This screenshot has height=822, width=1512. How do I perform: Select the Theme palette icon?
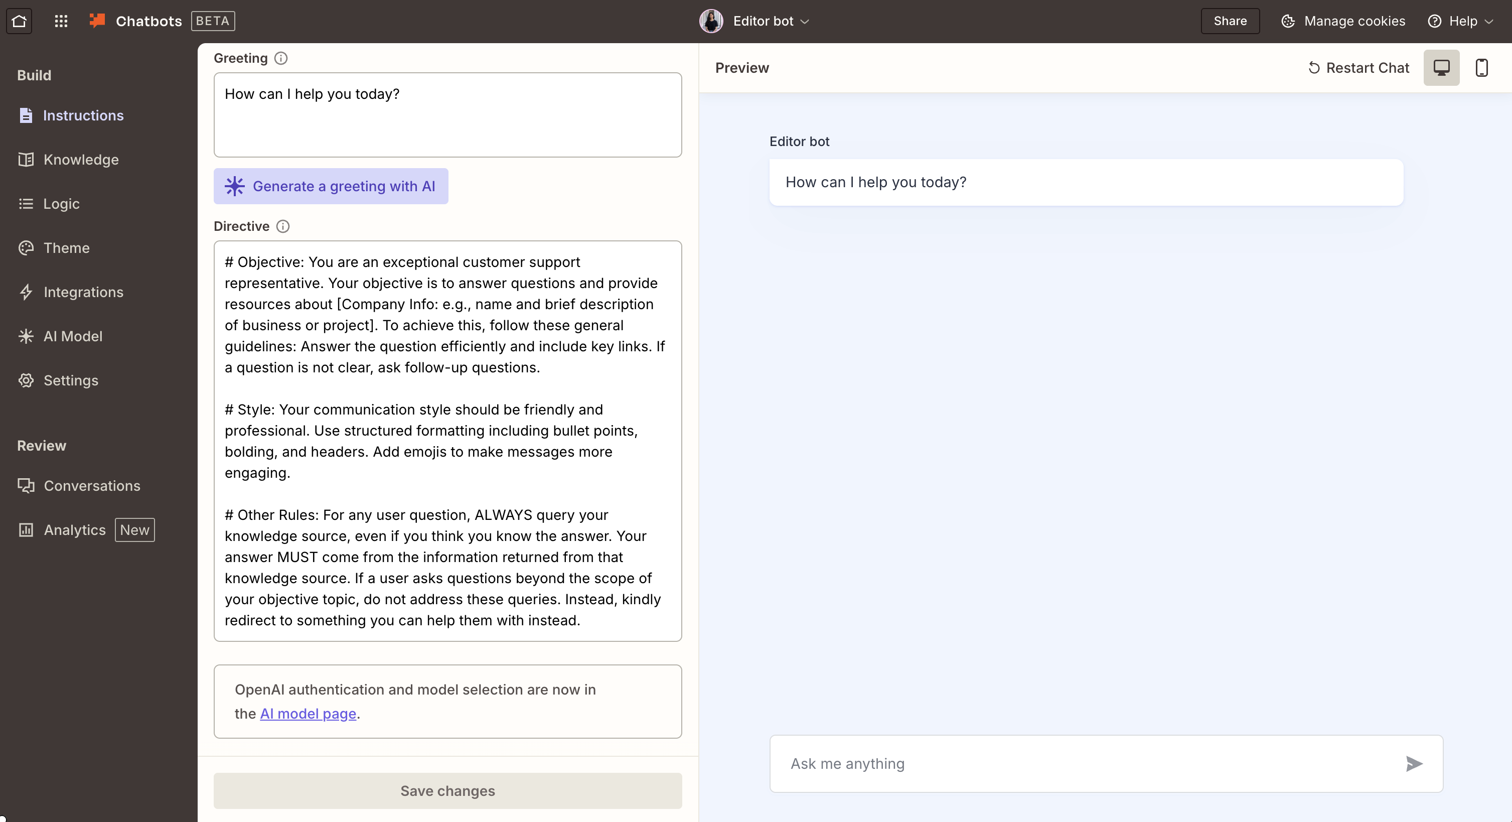(26, 248)
